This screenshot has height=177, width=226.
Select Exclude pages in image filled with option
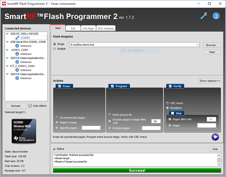pyautogui.click(x=110, y=121)
